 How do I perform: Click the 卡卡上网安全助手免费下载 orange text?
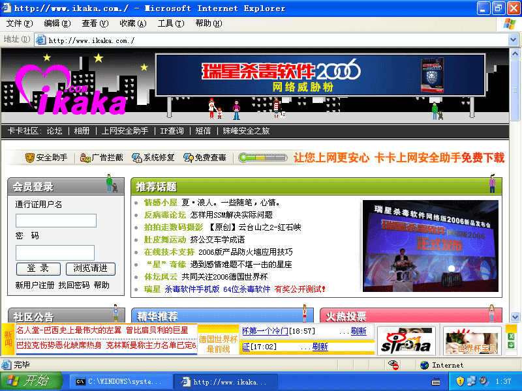click(x=439, y=158)
